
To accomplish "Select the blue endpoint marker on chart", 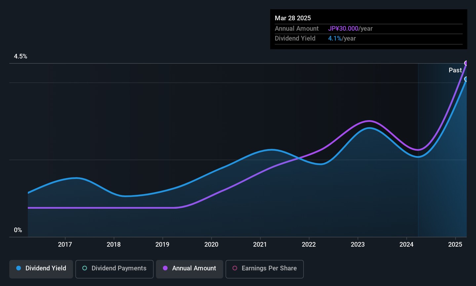I will [466, 79].
